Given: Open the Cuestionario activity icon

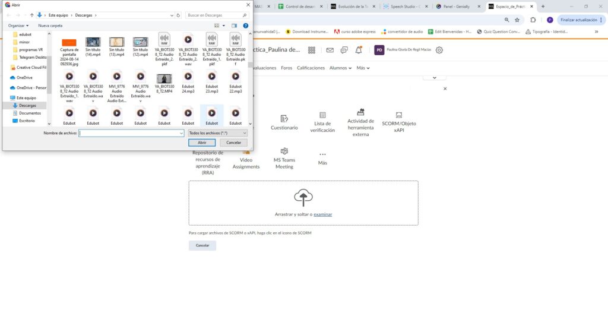Looking at the screenshot, I should point(284,118).
